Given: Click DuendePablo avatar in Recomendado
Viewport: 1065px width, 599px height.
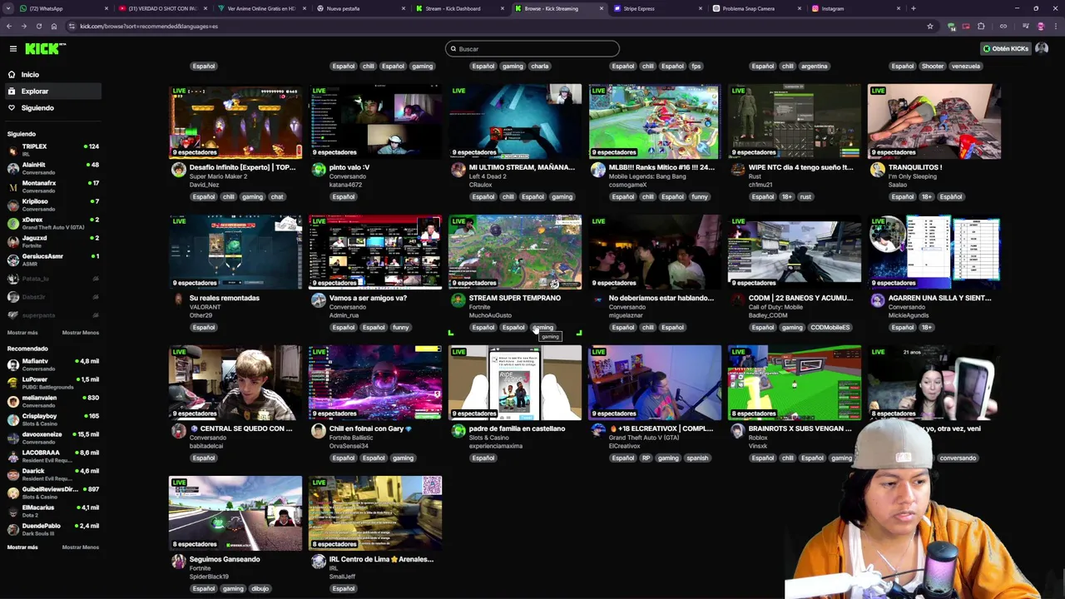Looking at the screenshot, I should 12,529.
